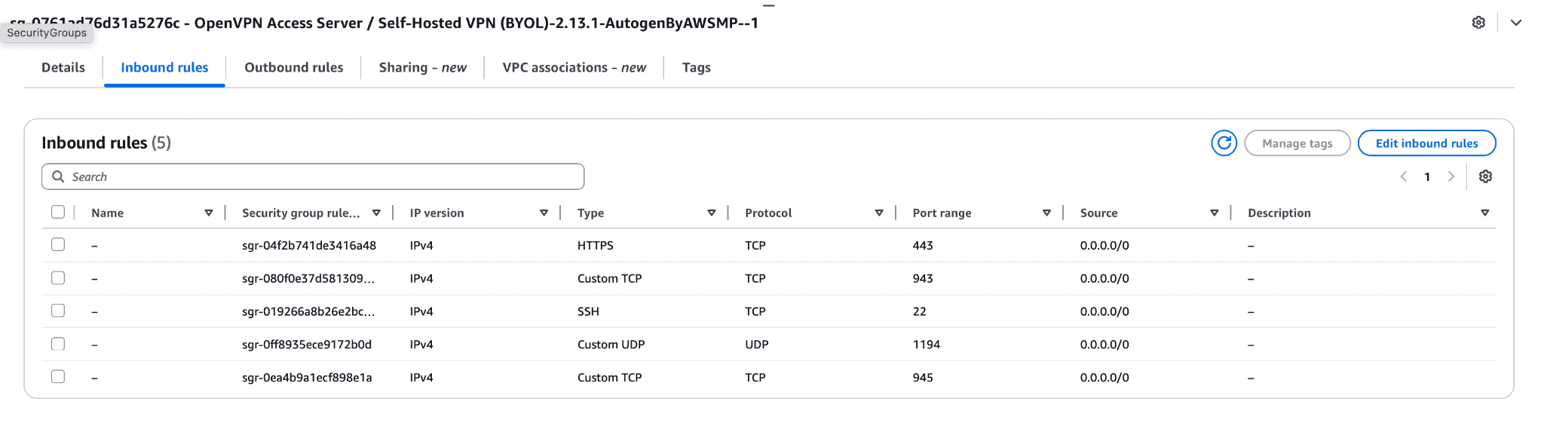Sort by Description column arrow
Image resolution: width=1544 pixels, height=423 pixels.
pyautogui.click(x=1484, y=213)
